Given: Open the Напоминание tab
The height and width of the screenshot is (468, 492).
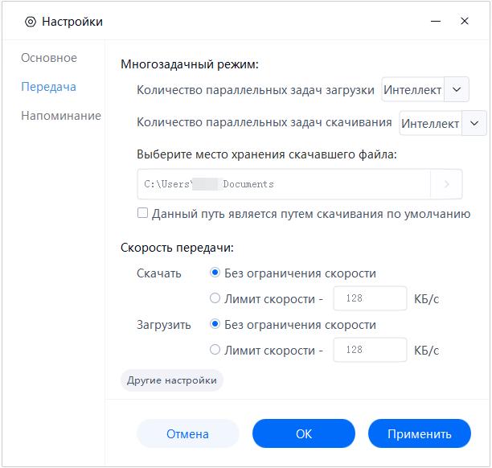Looking at the screenshot, I should [61, 116].
